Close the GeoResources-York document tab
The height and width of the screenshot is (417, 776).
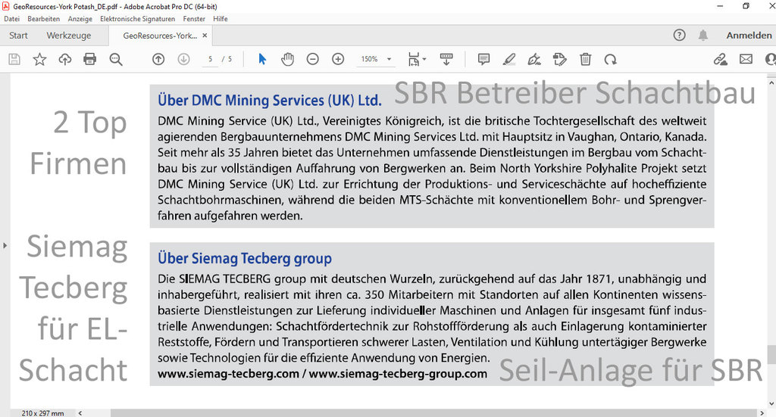(205, 36)
